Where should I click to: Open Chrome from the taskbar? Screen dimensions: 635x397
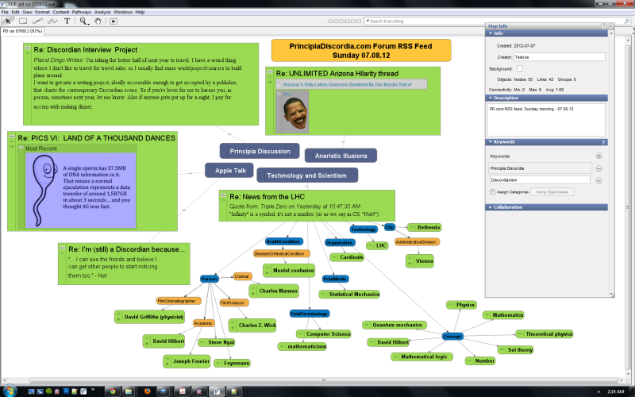112,391
